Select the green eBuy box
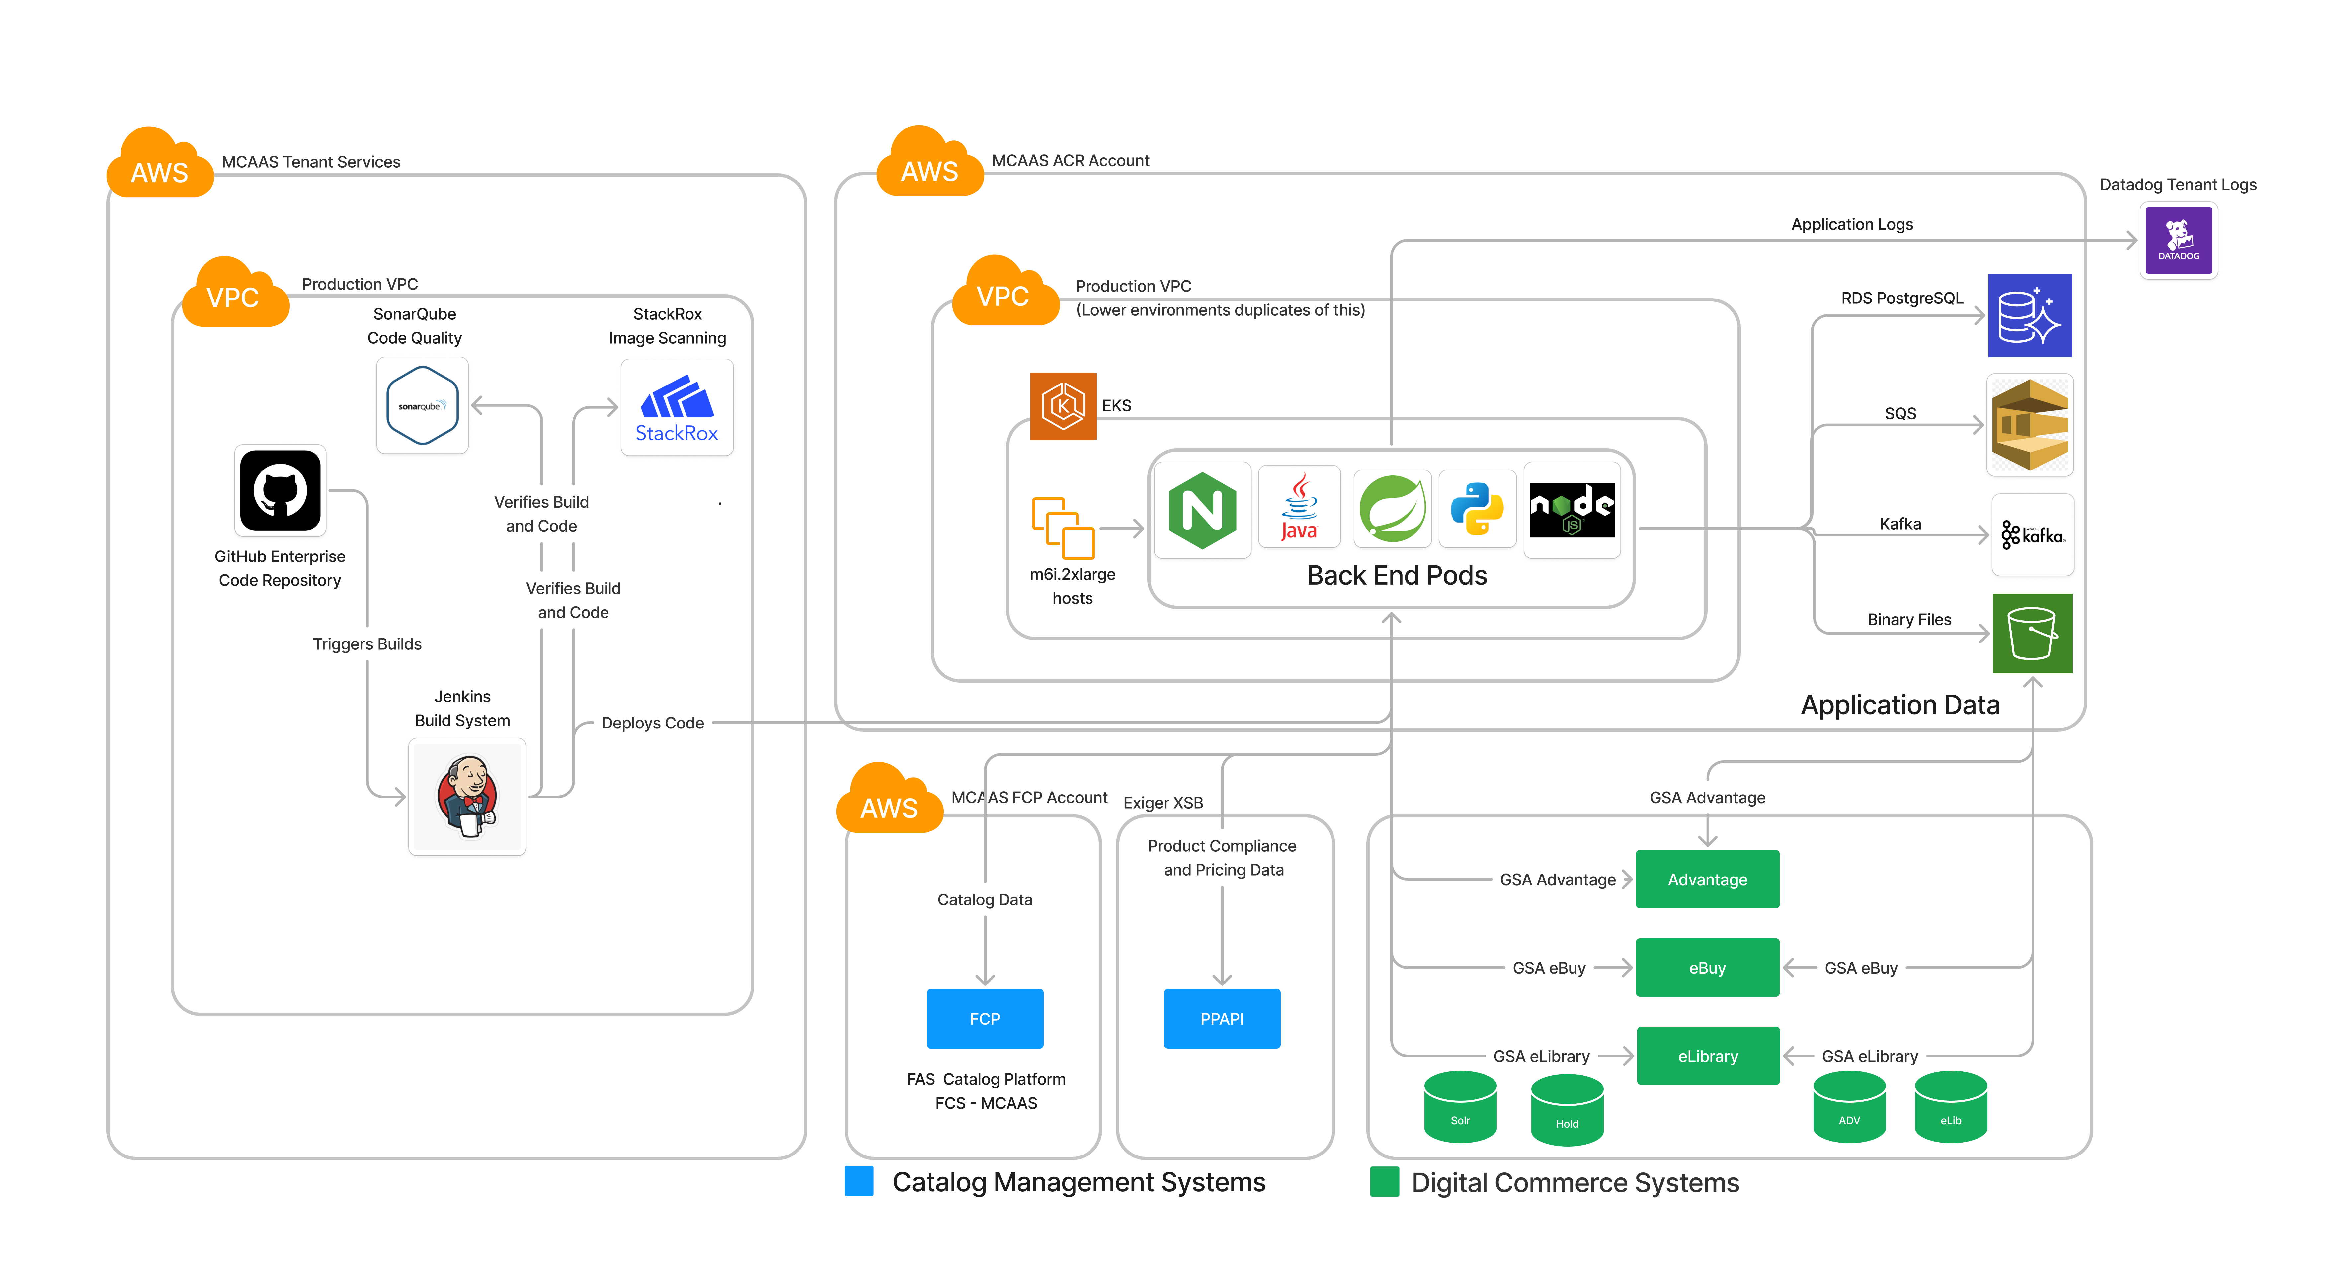This screenshot has width=2342, height=1283. (1707, 968)
